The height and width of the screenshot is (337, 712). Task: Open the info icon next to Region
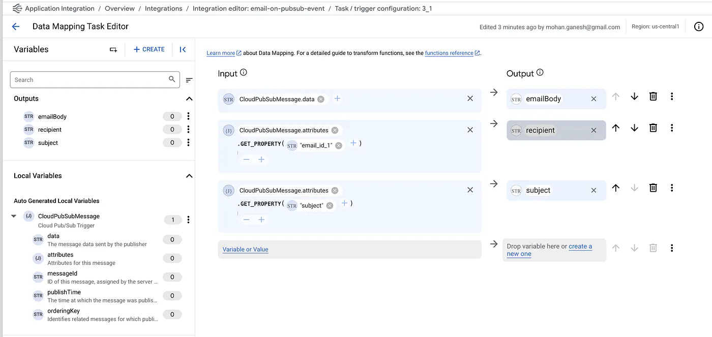[699, 27]
